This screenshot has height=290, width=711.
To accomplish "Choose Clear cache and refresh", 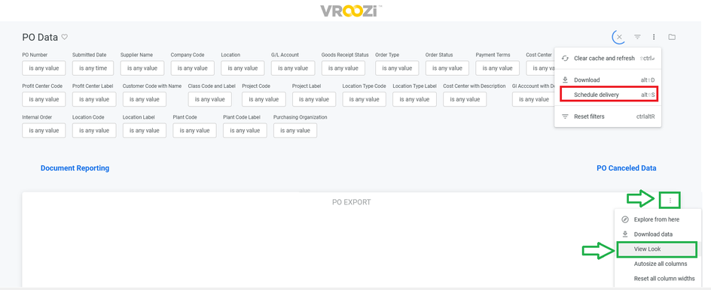I will (608, 59).
